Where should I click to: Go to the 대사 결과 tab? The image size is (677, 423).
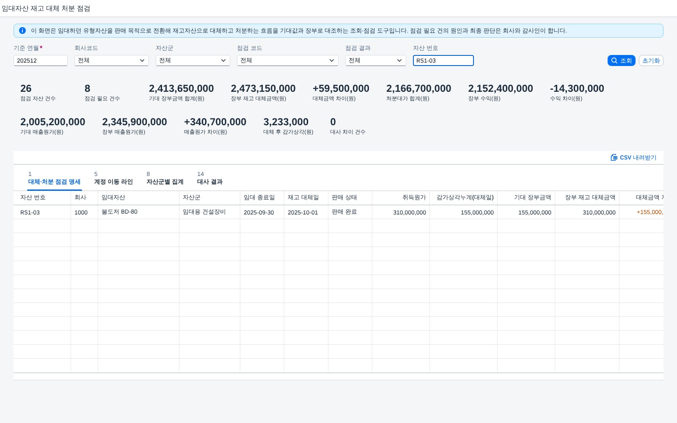pyautogui.click(x=210, y=179)
